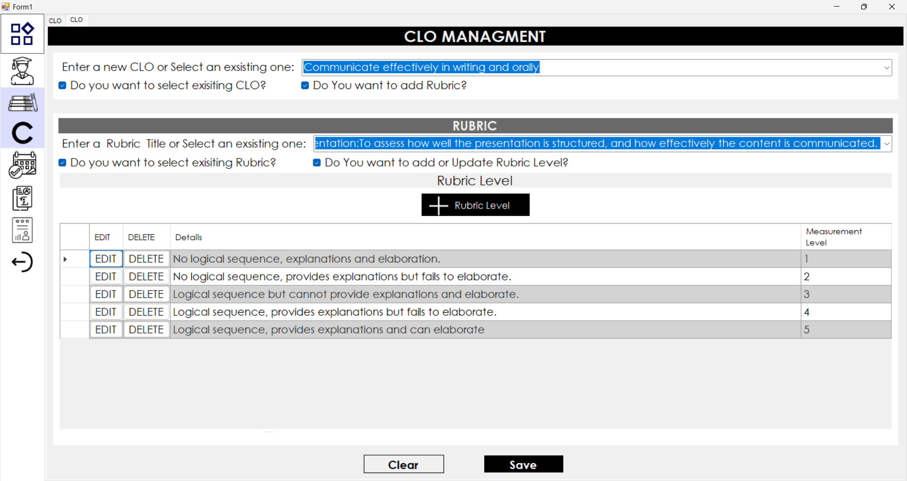Screen dimensions: 907x481
Task: Click the Save button
Action: (523, 464)
